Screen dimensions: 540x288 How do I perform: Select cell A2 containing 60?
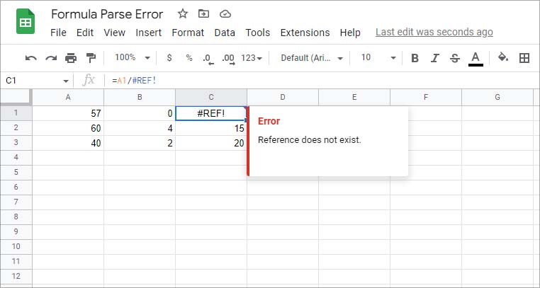click(x=68, y=128)
